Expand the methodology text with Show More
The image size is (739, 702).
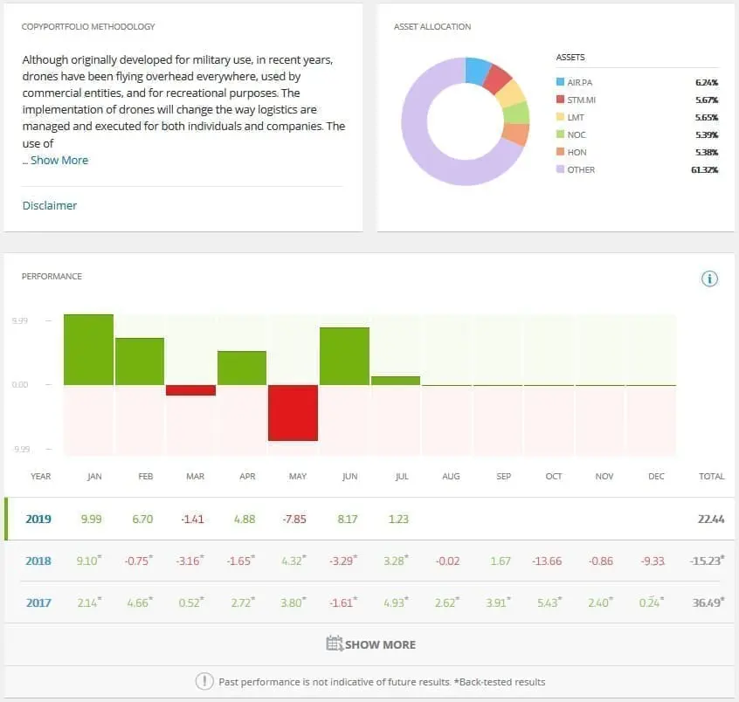click(61, 160)
